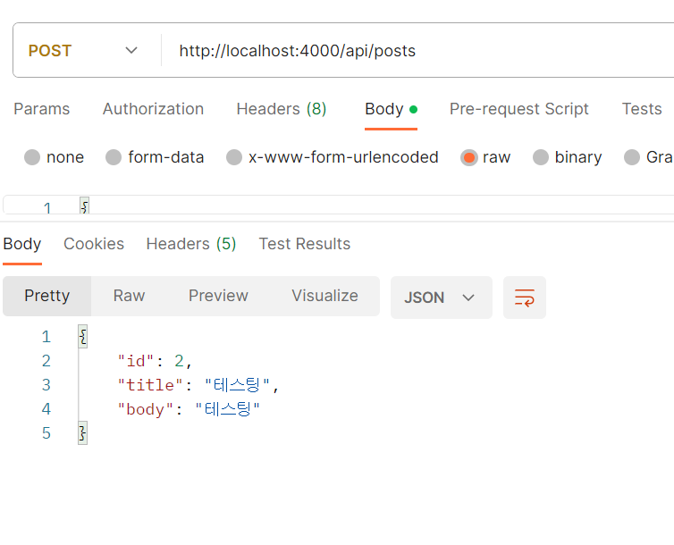
Task: Click the "id": 2 response line
Action: [x=155, y=361]
